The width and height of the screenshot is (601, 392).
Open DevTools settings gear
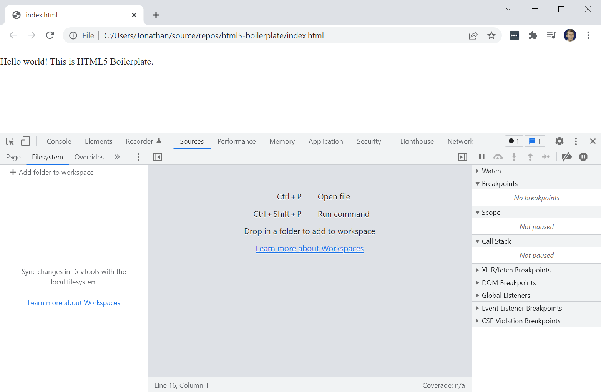[x=559, y=141]
